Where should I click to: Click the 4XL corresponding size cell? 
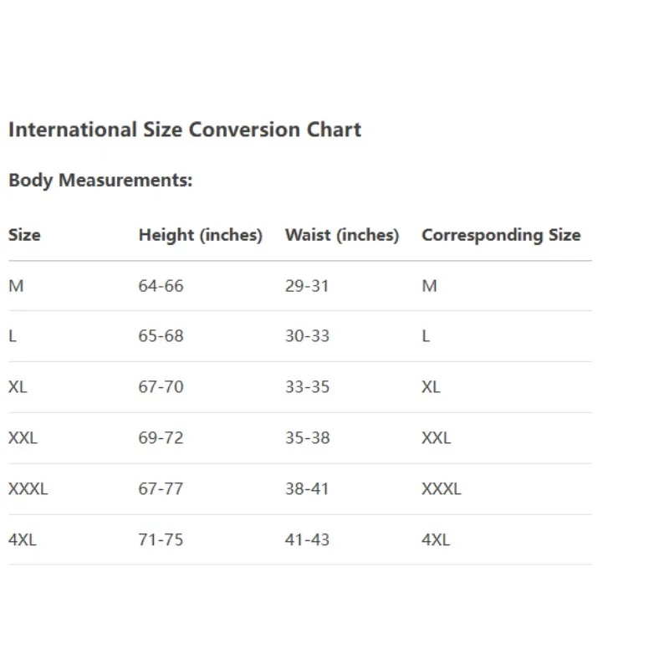point(435,540)
